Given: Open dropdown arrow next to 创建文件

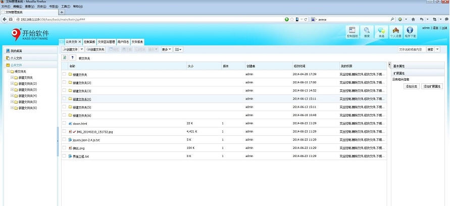Looking at the screenshot, I should coord(82,49).
